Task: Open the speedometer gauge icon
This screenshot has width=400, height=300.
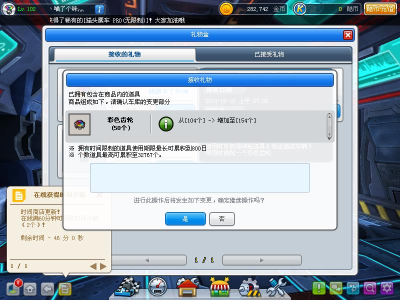Action: coord(157,287)
